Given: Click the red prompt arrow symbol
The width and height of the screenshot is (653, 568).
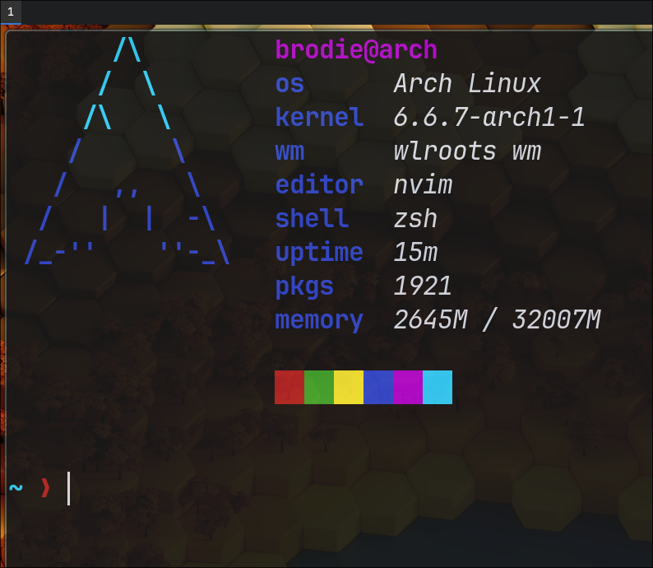Looking at the screenshot, I should pos(45,488).
